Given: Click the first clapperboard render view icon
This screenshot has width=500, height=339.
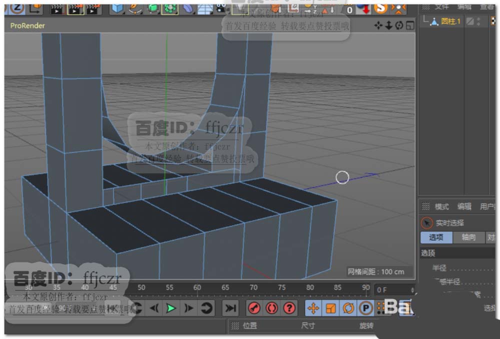Looking at the screenshot, I should click(57, 9).
